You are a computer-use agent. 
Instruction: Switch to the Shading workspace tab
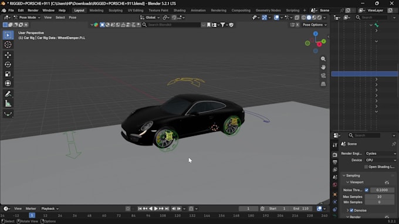pyautogui.click(x=180, y=11)
